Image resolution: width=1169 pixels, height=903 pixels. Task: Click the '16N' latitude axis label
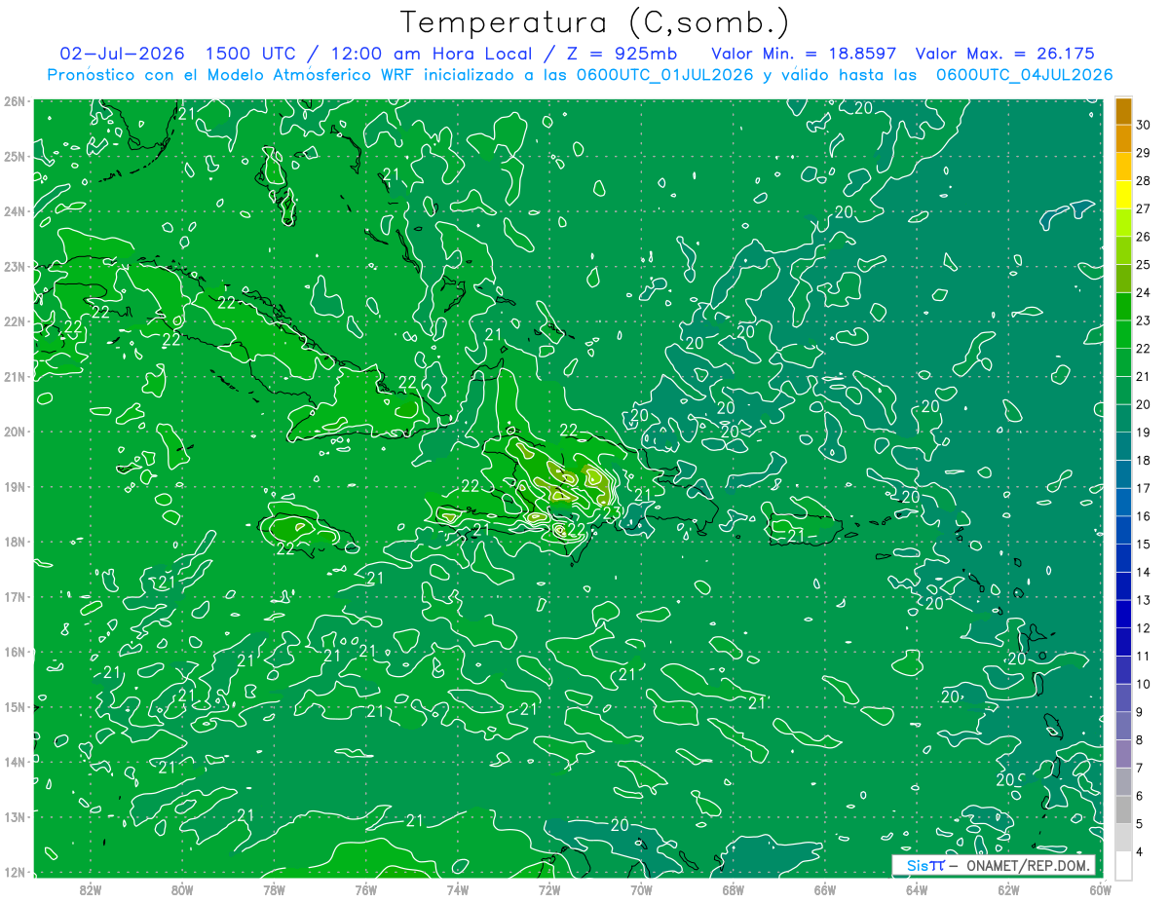(14, 653)
